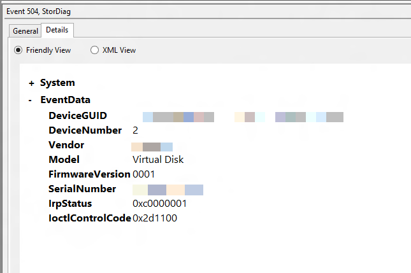
Task: Select the Virtual Disk model value
Action: 158,159
